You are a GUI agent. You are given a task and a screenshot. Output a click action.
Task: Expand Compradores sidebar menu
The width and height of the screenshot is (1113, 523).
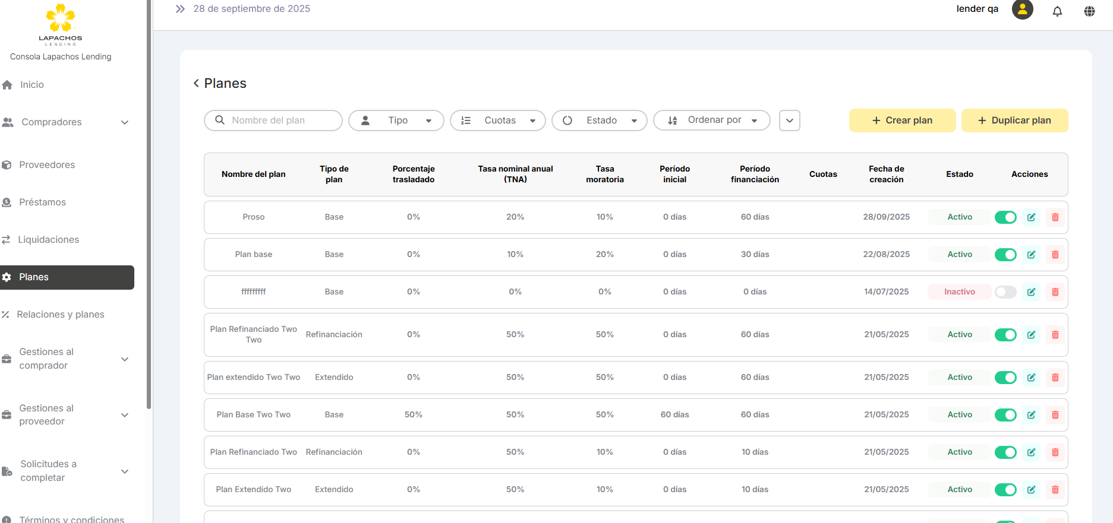65,122
